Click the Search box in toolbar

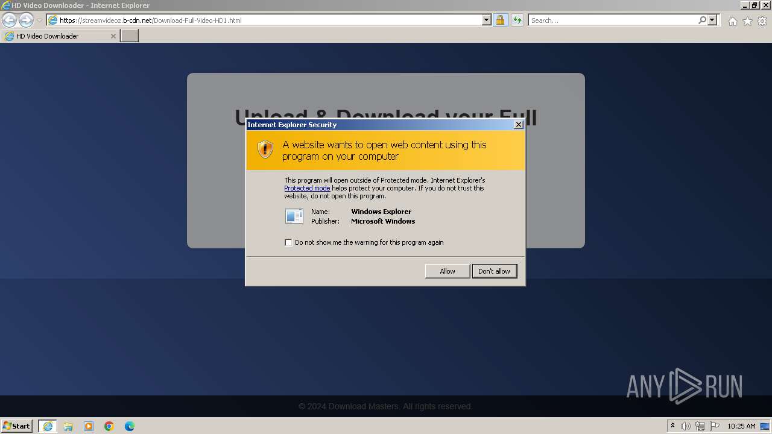613,20
